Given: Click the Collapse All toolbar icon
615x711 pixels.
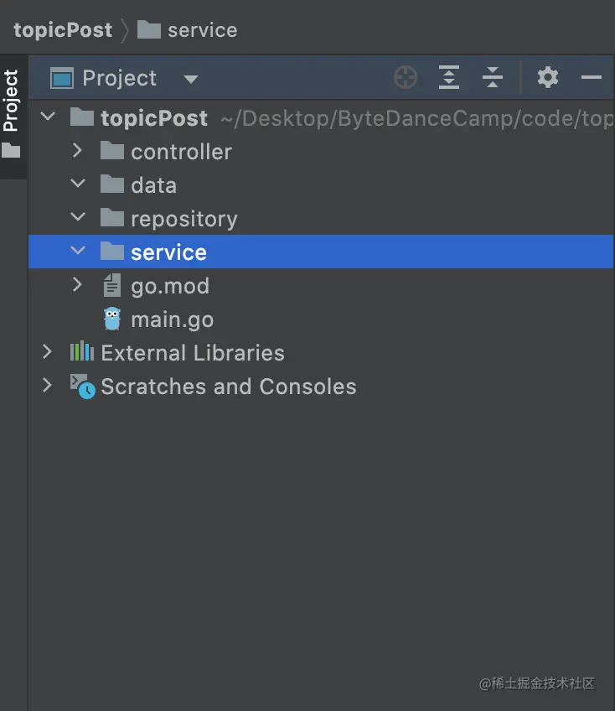Looking at the screenshot, I should click(x=493, y=78).
